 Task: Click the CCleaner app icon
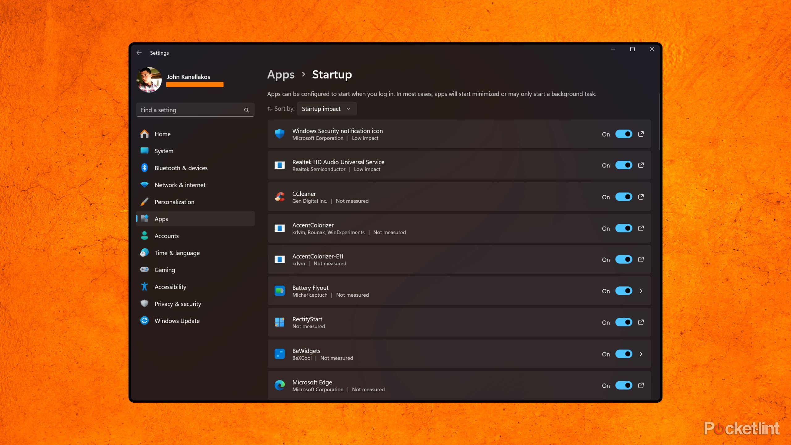pyautogui.click(x=280, y=197)
